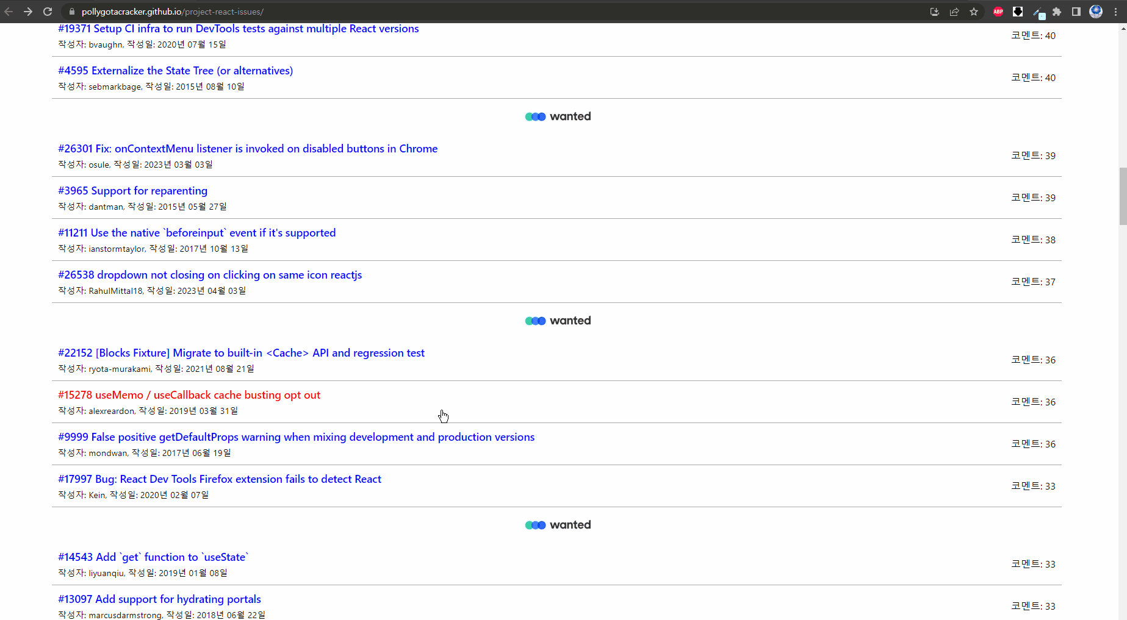The height and width of the screenshot is (620, 1127).
Task: Open the dark shield extension
Action: tap(1018, 12)
